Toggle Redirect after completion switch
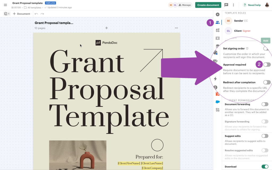This screenshot has height=170, width=272. point(267,82)
